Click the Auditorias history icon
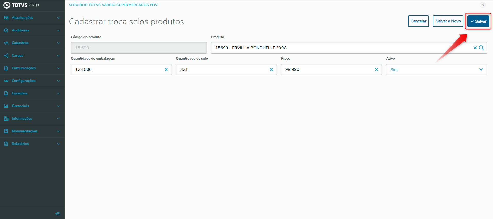493x219 pixels. pos(6,30)
